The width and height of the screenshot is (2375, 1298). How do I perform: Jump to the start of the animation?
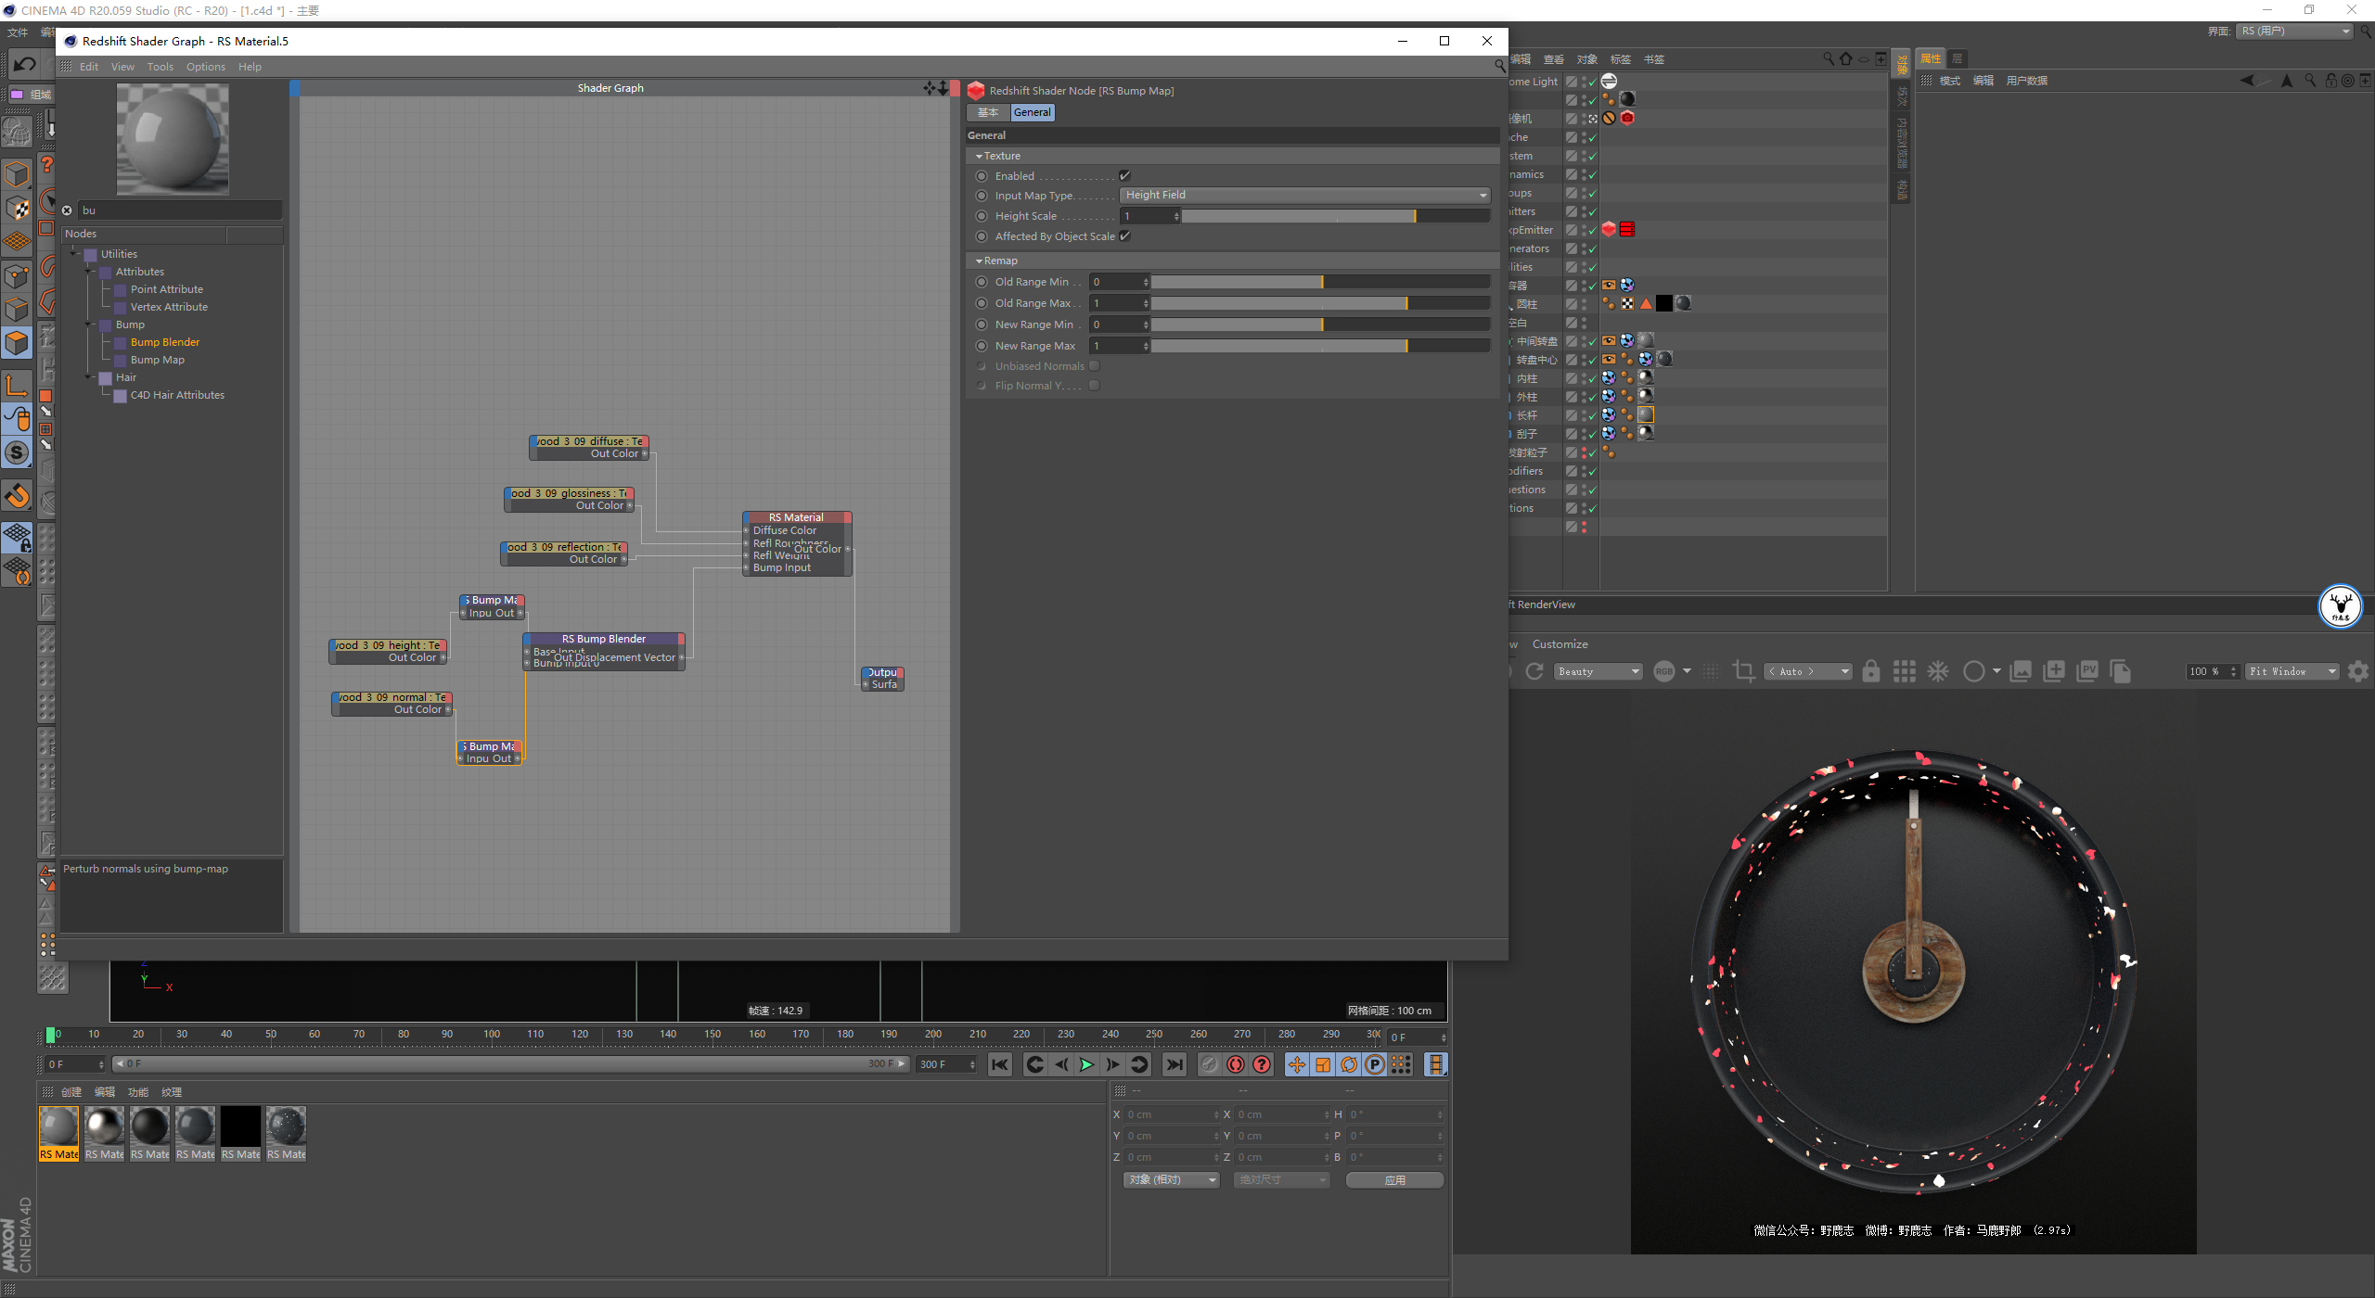tap(999, 1064)
